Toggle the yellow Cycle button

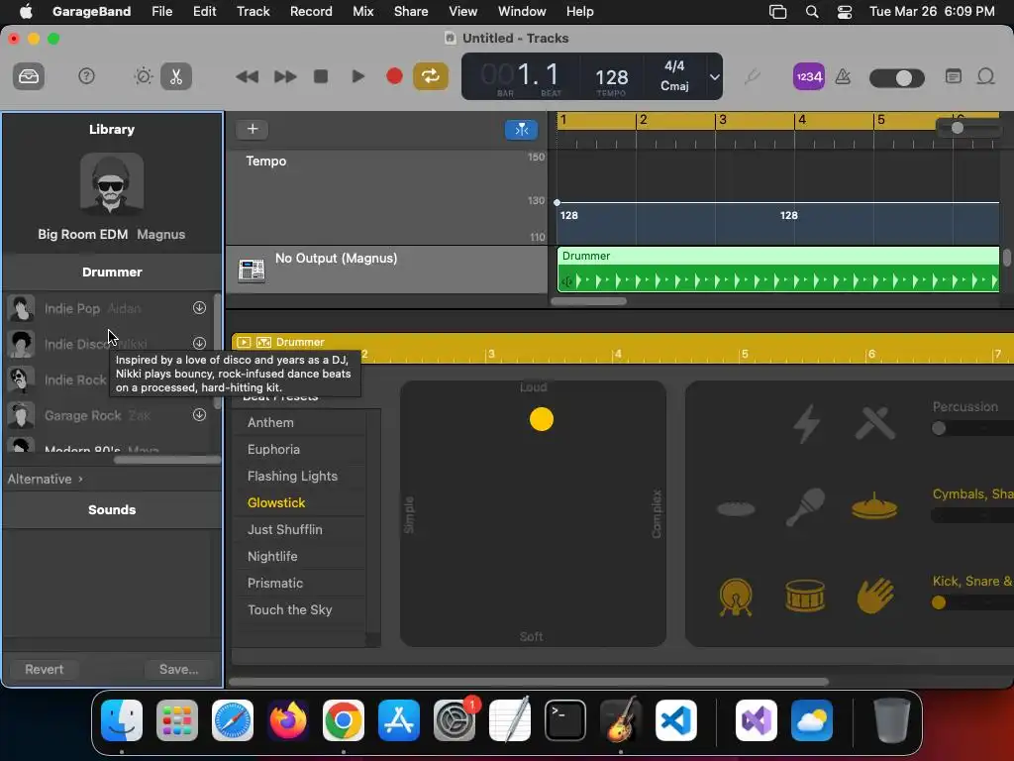coord(431,76)
